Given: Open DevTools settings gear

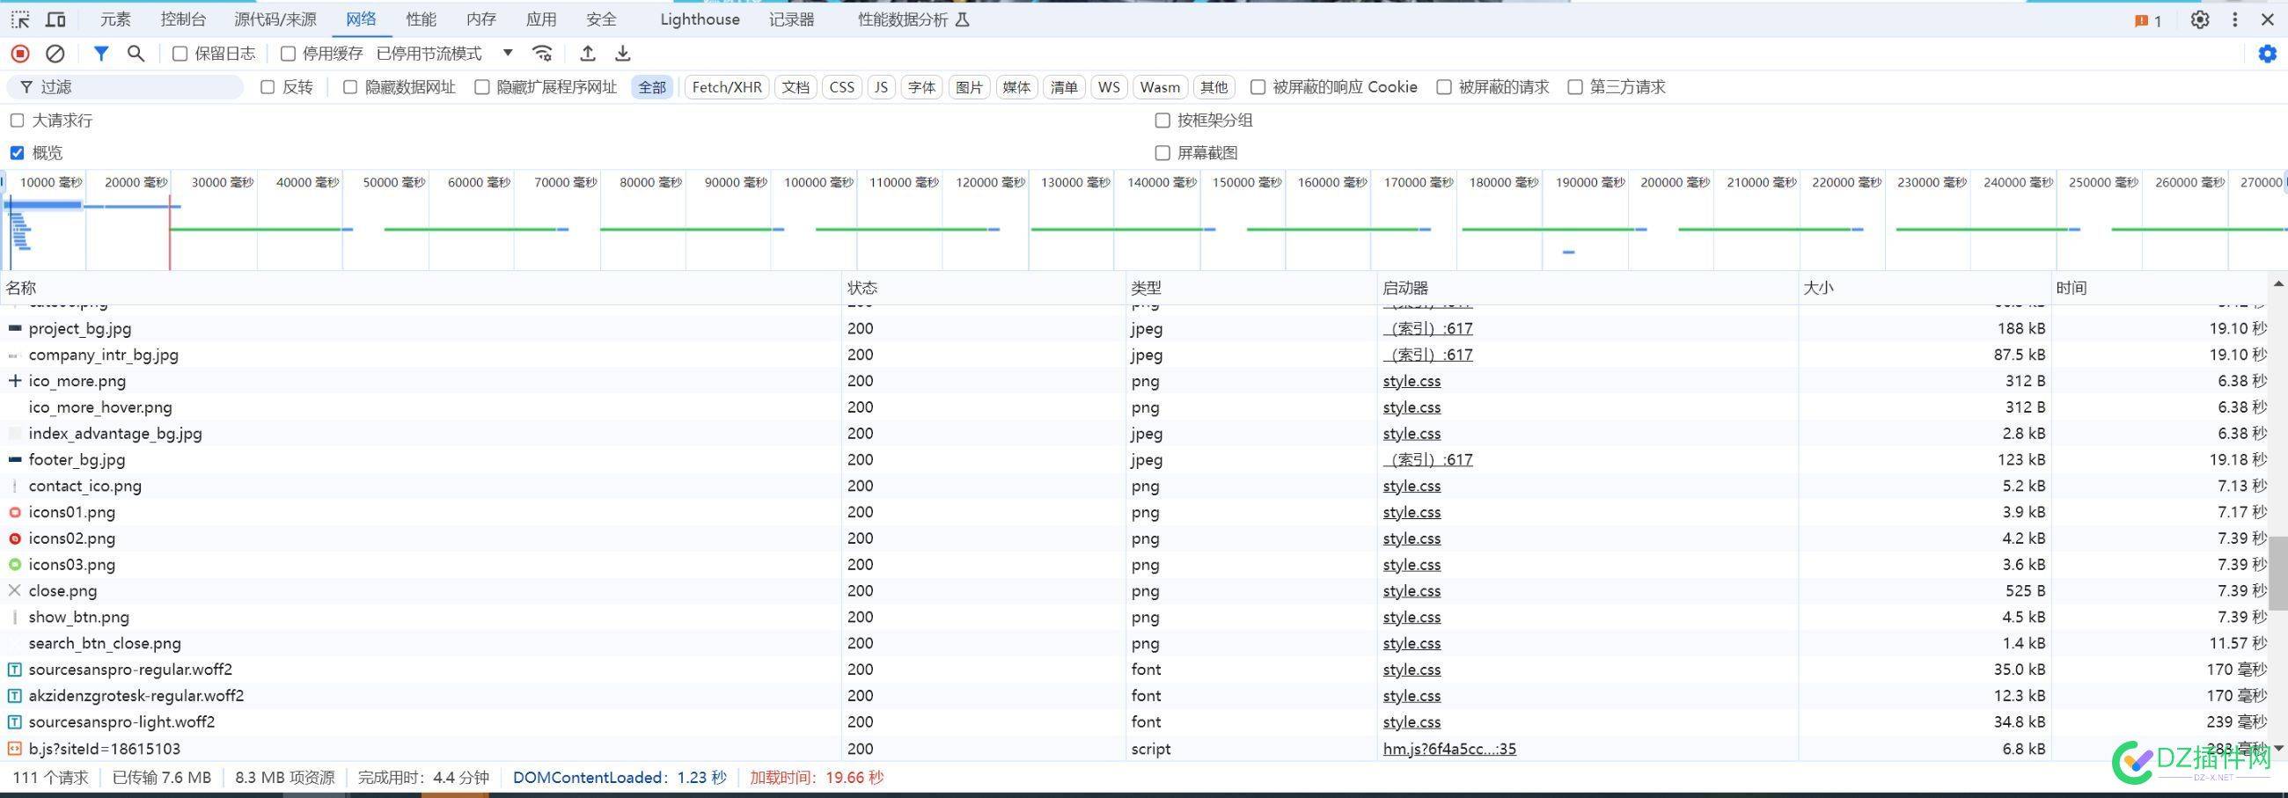Looking at the screenshot, I should click(x=2199, y=19).
